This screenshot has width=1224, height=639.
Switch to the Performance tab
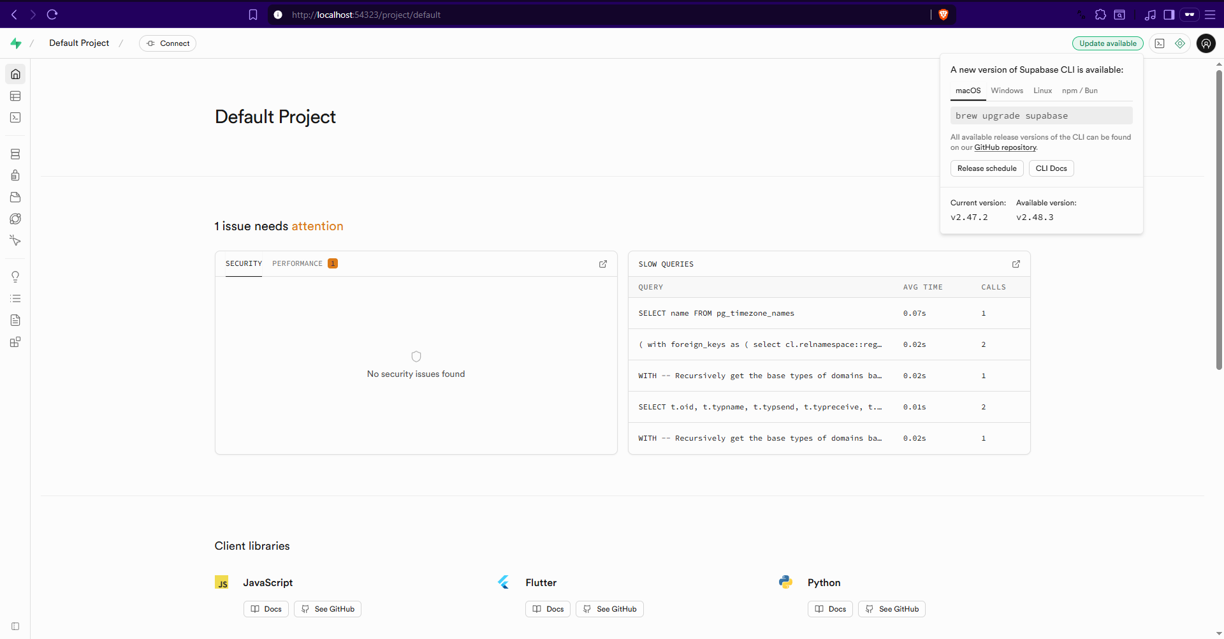(305, 264)
